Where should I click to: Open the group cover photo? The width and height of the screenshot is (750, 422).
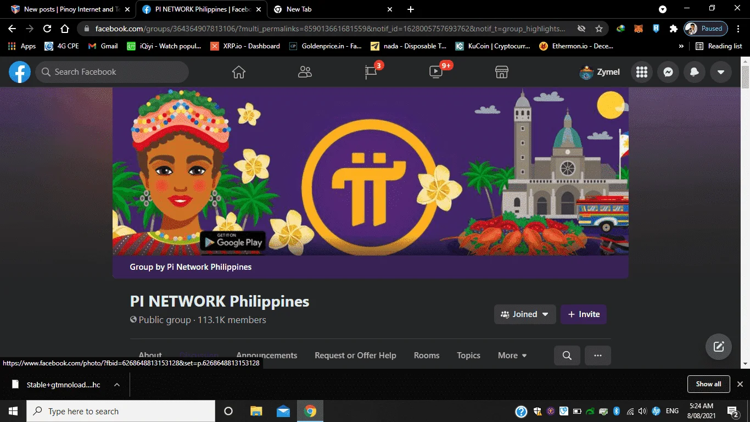(x=371, y=171)
